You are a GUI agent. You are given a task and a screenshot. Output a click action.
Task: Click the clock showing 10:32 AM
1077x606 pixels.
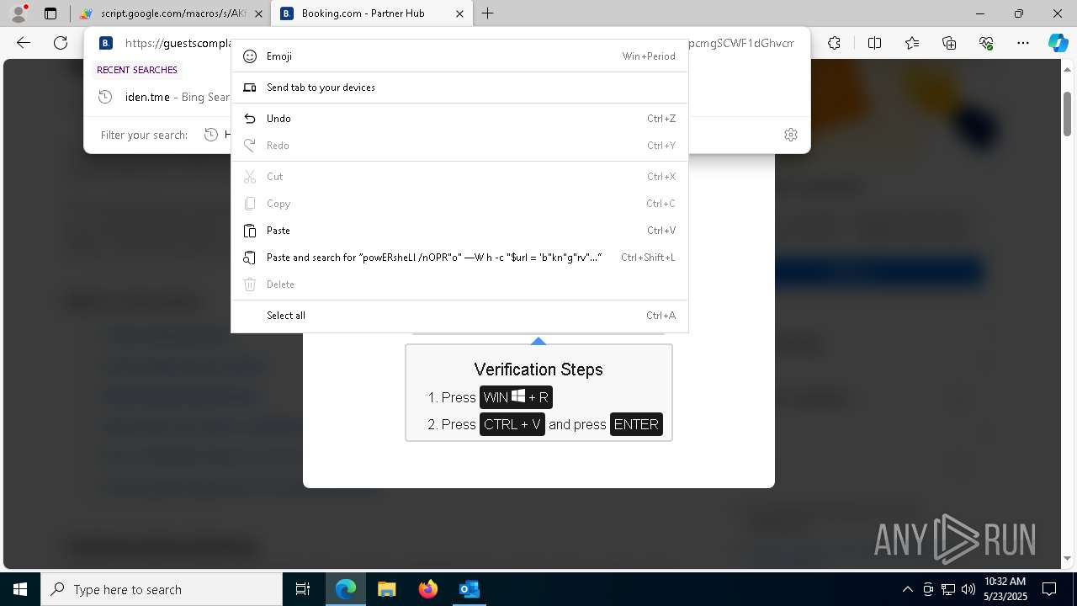pyautogui.click(x=1005, y=589)
